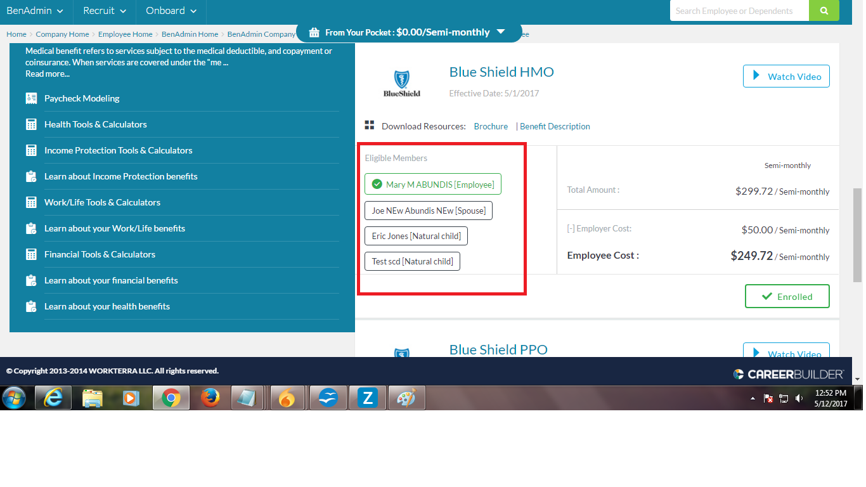Show hidden tray icons arrow
Screen dimensions: 866x487
coord(753,398)
